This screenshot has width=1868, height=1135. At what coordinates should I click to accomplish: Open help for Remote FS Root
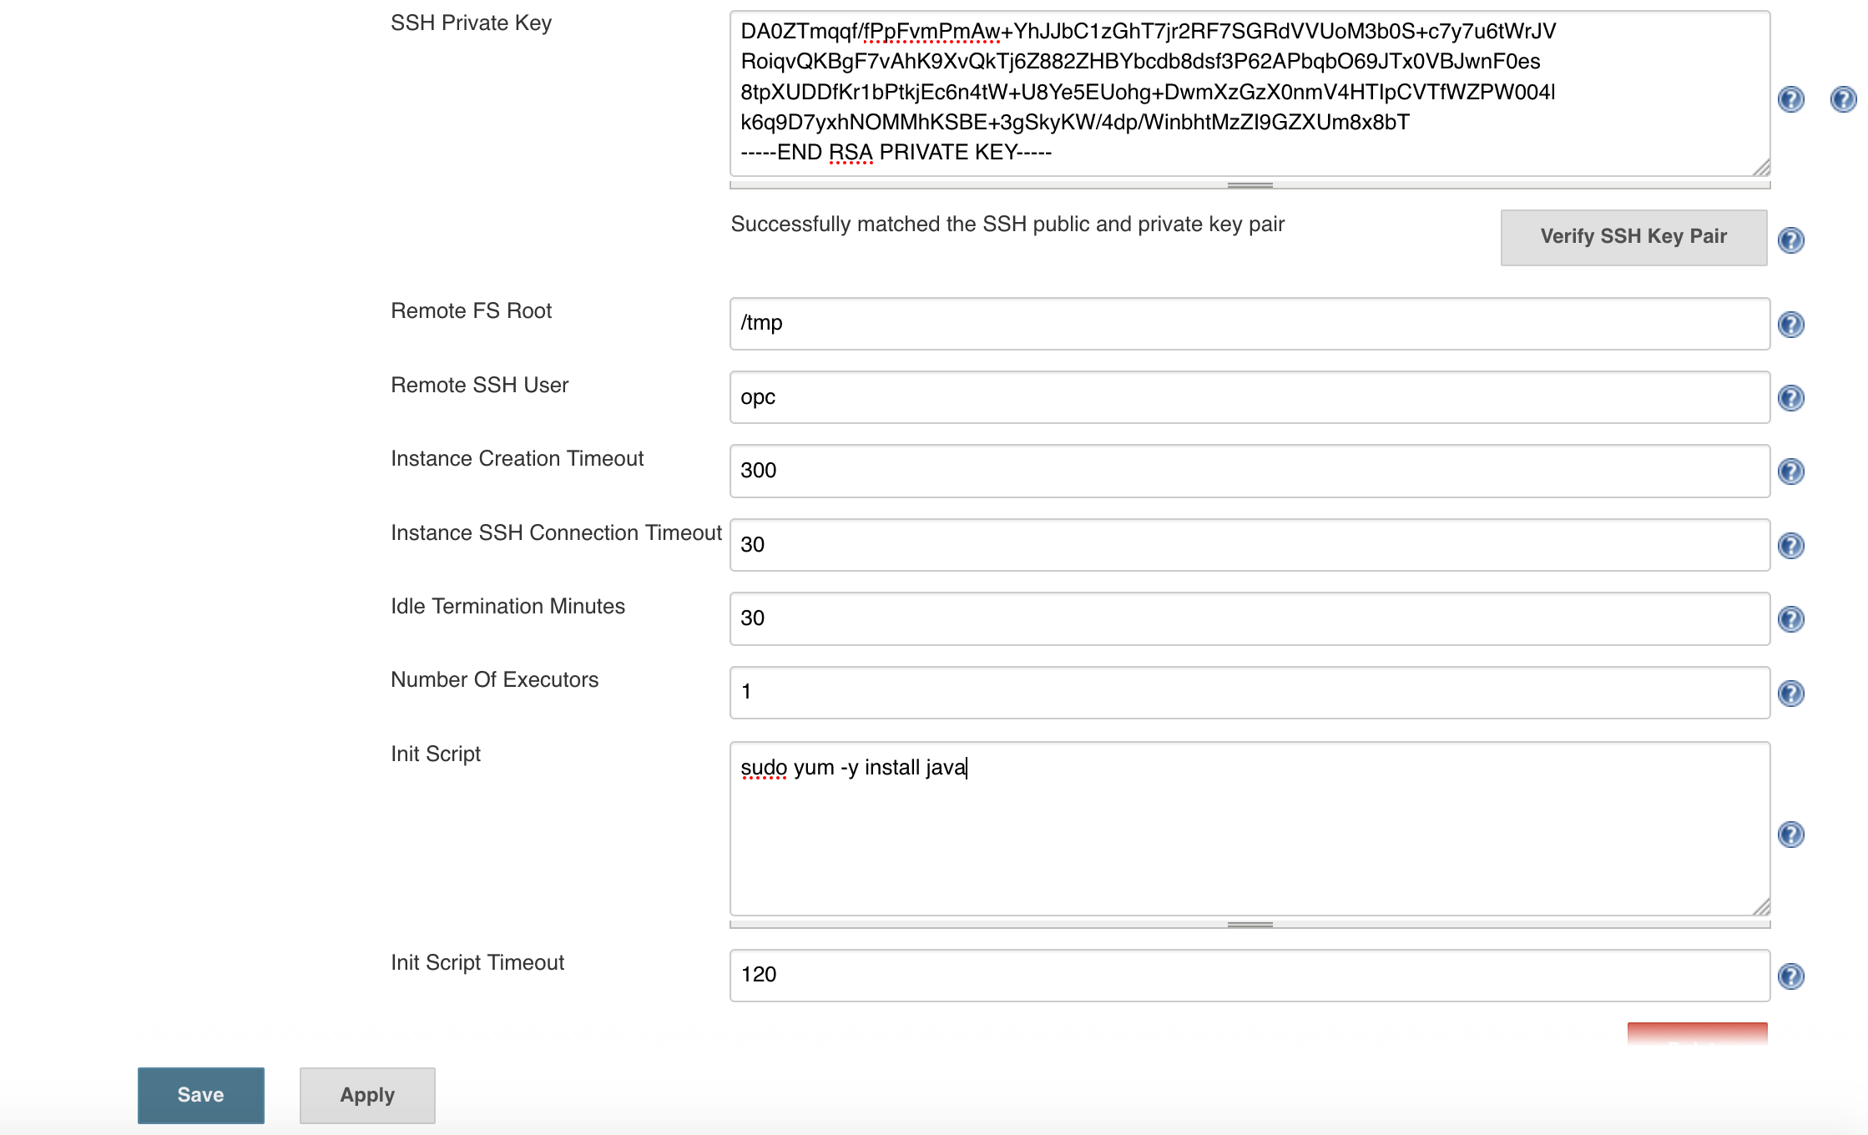1791,325
